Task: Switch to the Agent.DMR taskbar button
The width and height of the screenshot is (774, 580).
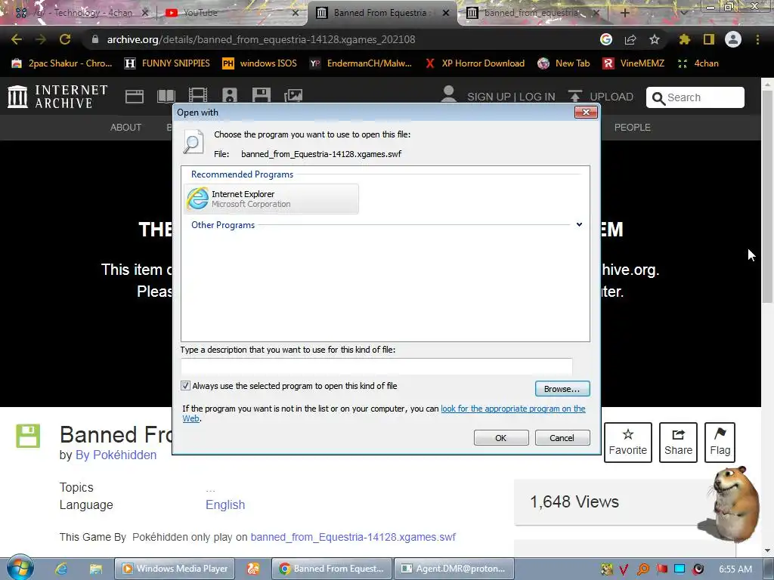Action: pyautogui.click(x=455, y=569)
